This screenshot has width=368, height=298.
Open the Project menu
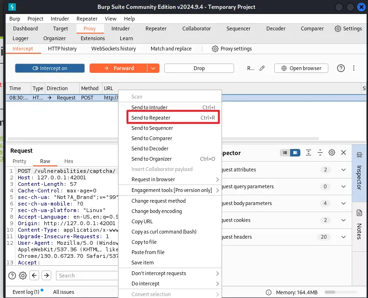[x=35, y=19]
